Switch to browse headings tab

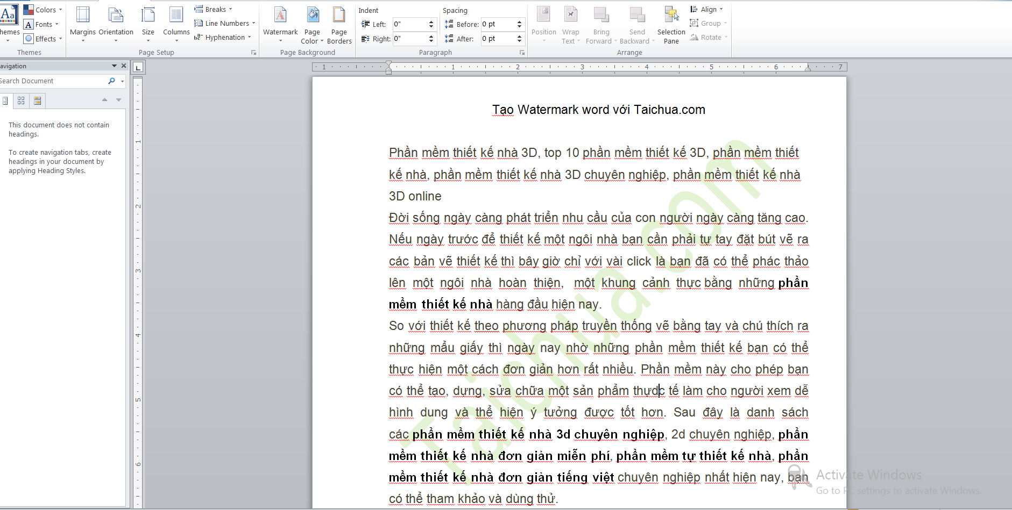[5, 100]
